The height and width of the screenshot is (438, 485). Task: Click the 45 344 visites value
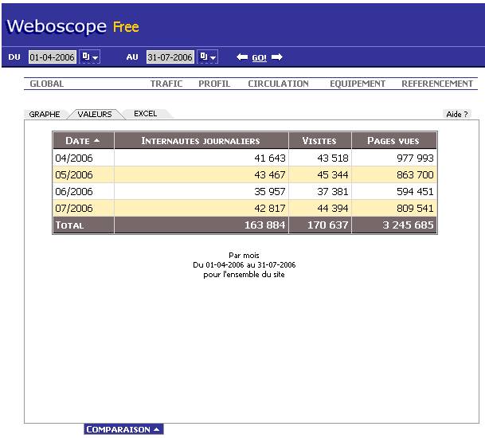click(x=333, y=174)
